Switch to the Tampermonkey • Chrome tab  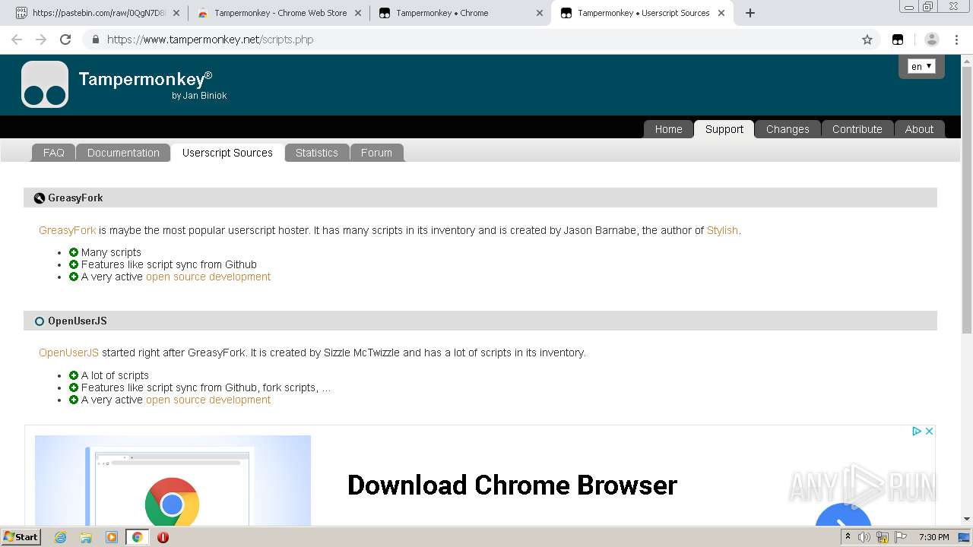461,13
